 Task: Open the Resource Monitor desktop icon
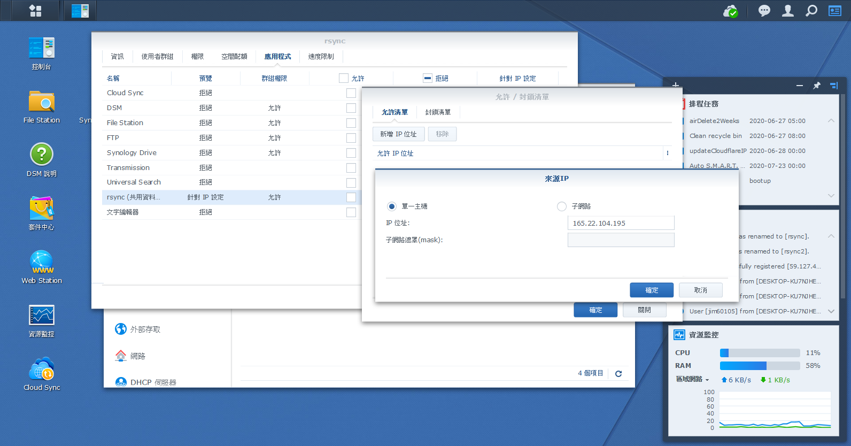tap(42, 316)
